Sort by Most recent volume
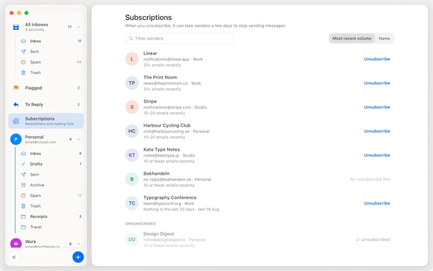The height and width of the screenshot is (271, 433). tap(352, 38)
